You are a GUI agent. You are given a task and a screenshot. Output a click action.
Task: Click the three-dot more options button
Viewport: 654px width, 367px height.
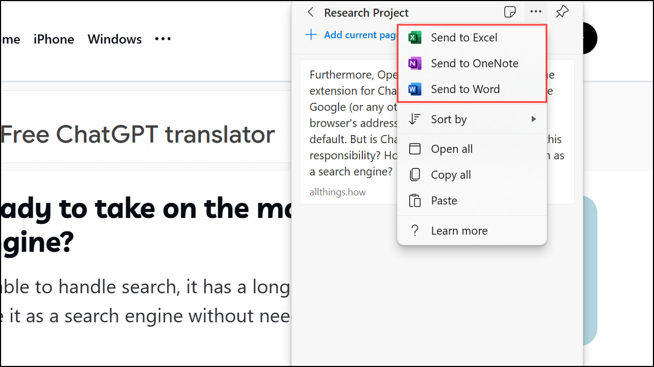coord(535,12)
